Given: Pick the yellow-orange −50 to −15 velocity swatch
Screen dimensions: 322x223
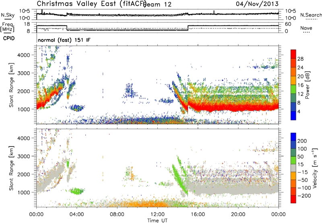Looking at the screenshot, I should (x=293, y=176).
